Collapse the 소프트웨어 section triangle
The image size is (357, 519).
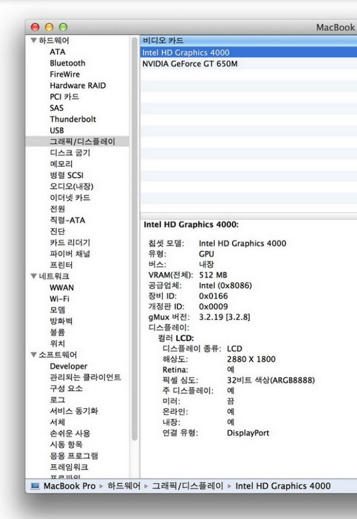tap(33, 355)
